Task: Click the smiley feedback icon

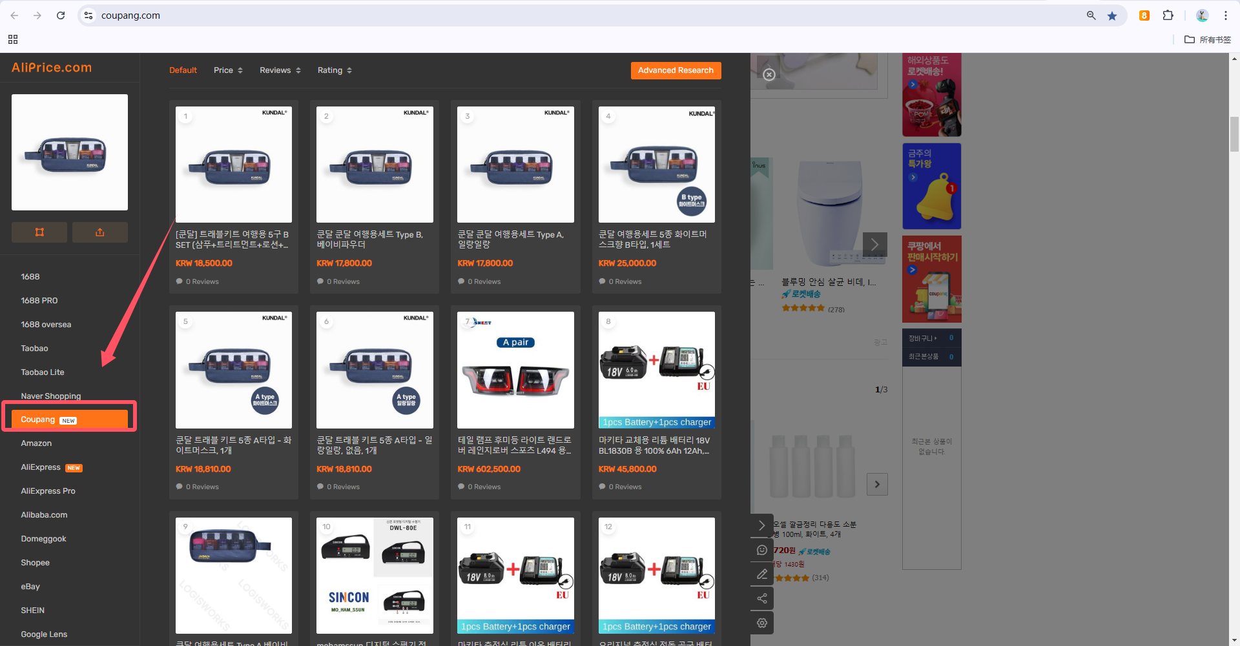Action: coord(762,550)
